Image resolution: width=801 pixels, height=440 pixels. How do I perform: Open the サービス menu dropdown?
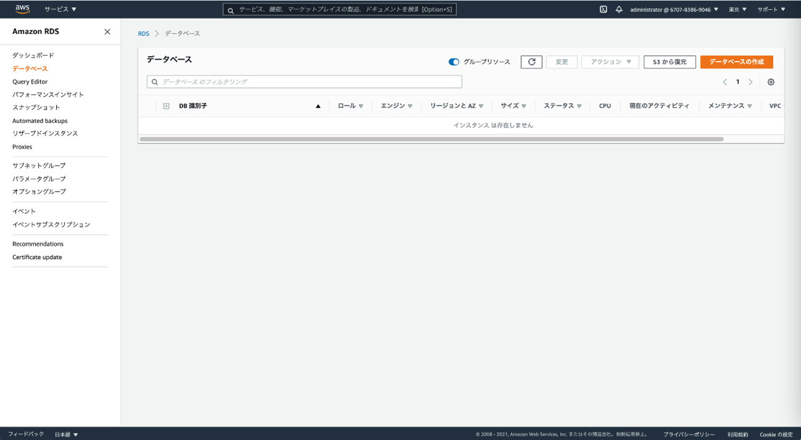click(x=60, y=9)
